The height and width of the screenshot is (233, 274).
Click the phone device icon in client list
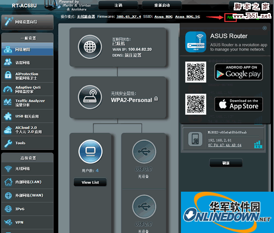(x=195, y=139)
